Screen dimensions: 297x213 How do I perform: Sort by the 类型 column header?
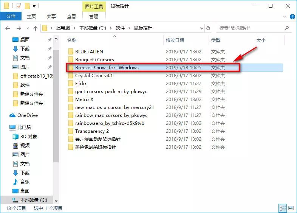point(216,40)
